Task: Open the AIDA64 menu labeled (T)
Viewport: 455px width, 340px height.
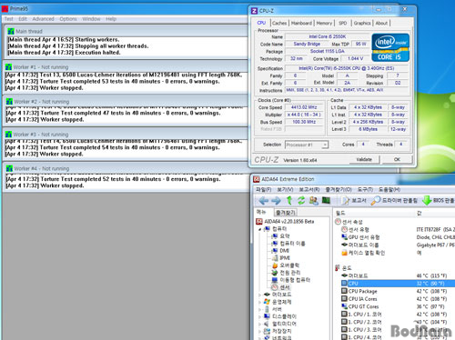Action: click(365, 190)
